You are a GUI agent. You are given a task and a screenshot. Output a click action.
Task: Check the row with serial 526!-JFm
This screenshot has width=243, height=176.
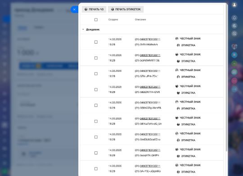pos(96,74)
